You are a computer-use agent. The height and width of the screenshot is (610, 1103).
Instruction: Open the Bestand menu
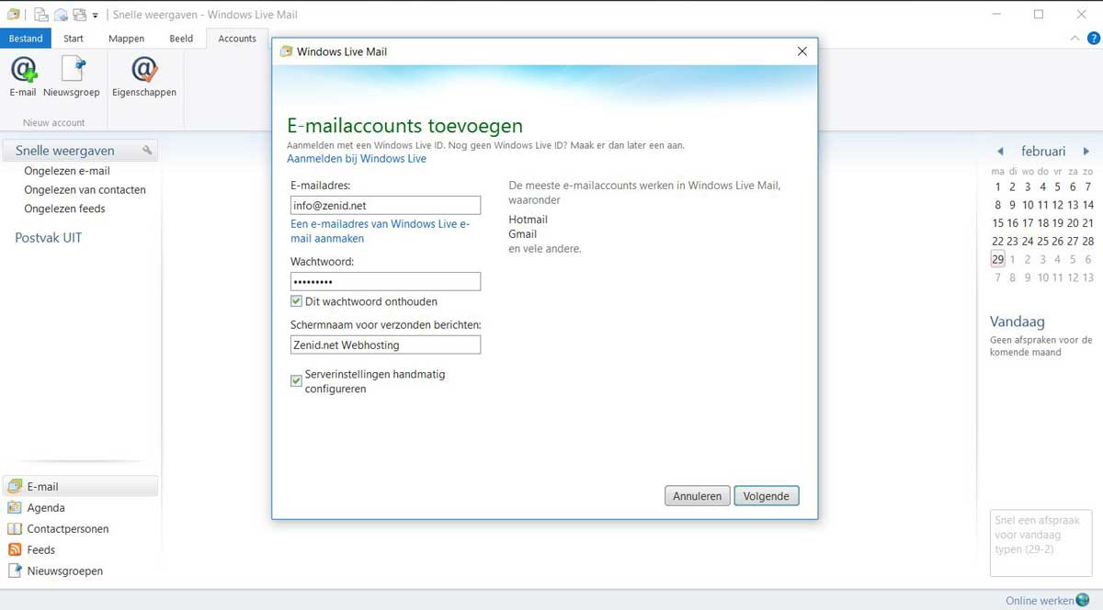(x=27, y=39)
